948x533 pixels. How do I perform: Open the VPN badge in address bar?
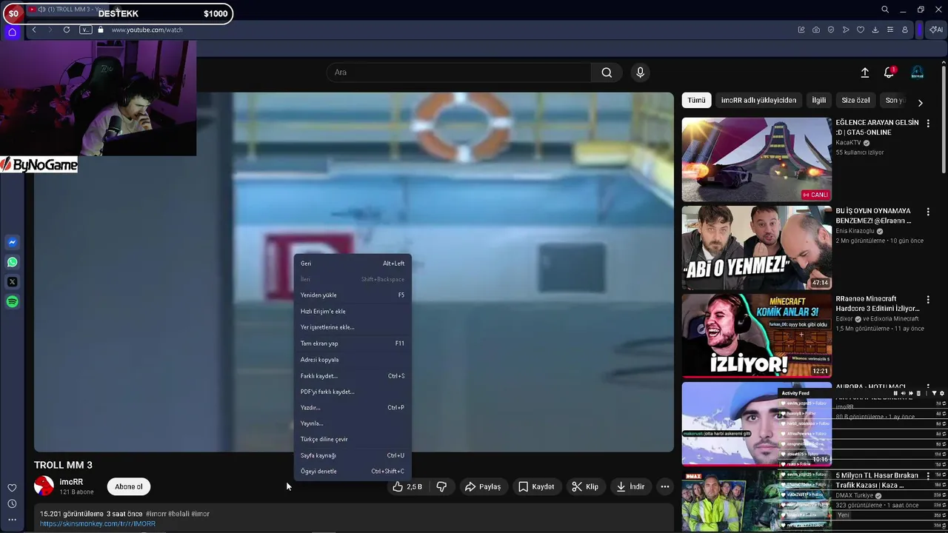click(85, 30)
